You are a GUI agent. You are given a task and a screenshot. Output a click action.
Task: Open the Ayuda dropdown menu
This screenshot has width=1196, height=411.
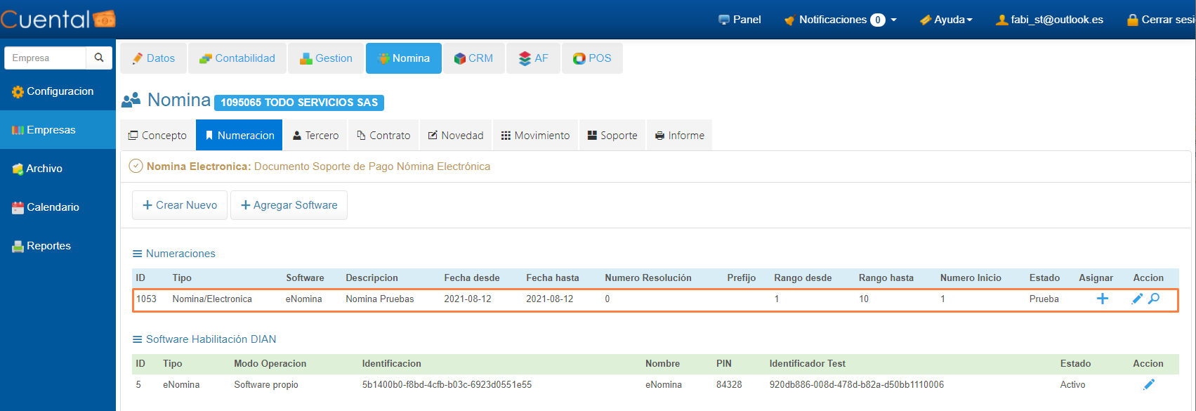946,20
